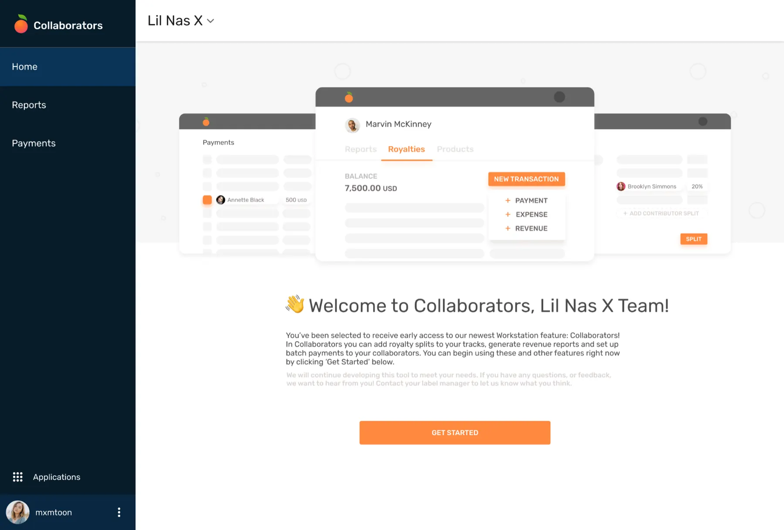Click Brooklyn Simmons' avatar in split card
The image size is (784, 530).
coord(621,186)
